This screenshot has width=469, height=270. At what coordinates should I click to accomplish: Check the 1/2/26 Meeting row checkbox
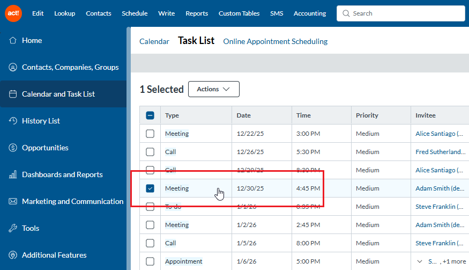tap(150, 225)
